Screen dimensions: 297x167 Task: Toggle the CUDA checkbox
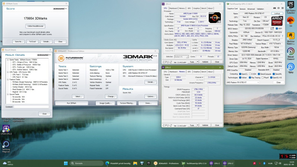tap(250, 74)
